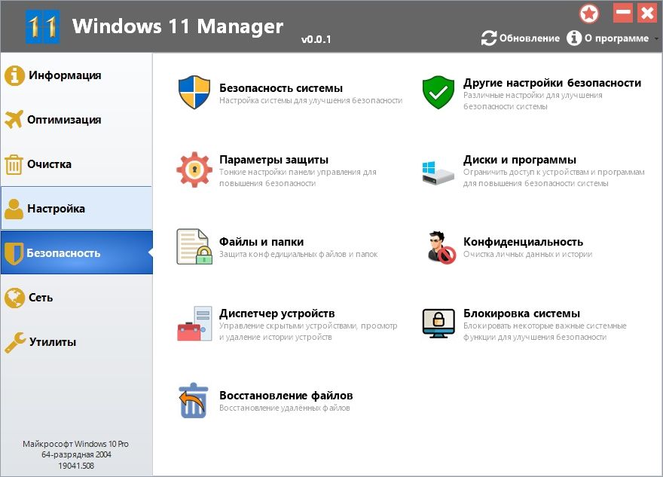Click the Optimization airplane icon
The height and width of the screenshot is (477, 663).
coord(14,119)
